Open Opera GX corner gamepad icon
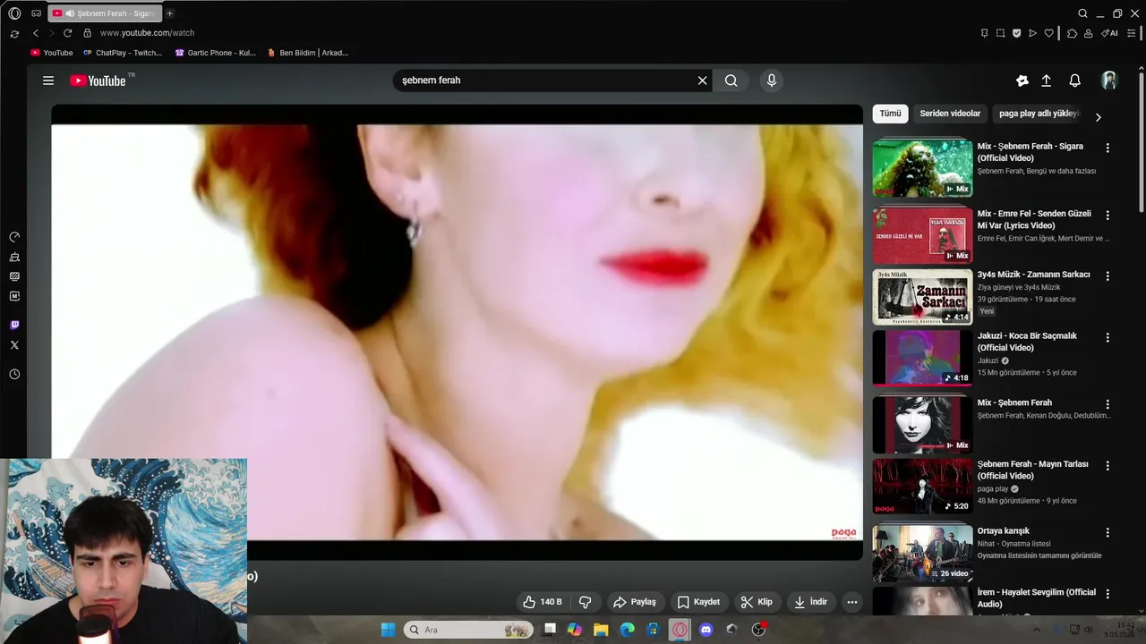 [36, 13]
